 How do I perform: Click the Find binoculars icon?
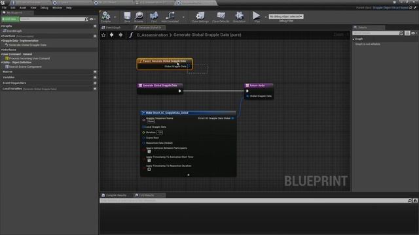[x=154, y=16]
